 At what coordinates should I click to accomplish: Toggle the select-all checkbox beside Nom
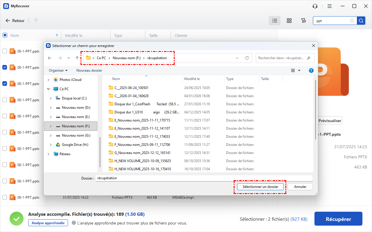point(5,35)
